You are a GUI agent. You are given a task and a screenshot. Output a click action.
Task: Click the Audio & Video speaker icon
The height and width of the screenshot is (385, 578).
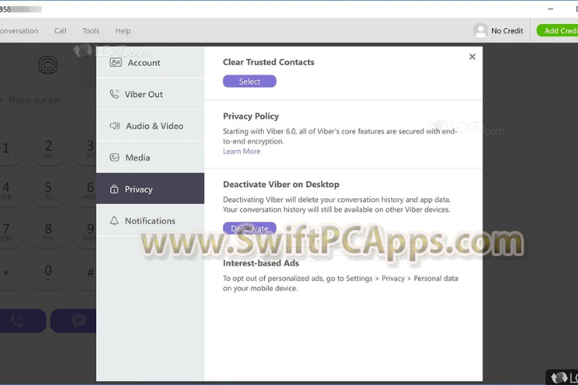[115, 126]
